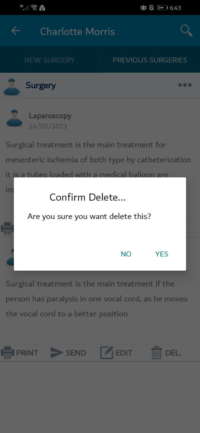Click the Laparoscopy surgery title
This screenshot has width=200, height=433.
[x=50, y=116]
